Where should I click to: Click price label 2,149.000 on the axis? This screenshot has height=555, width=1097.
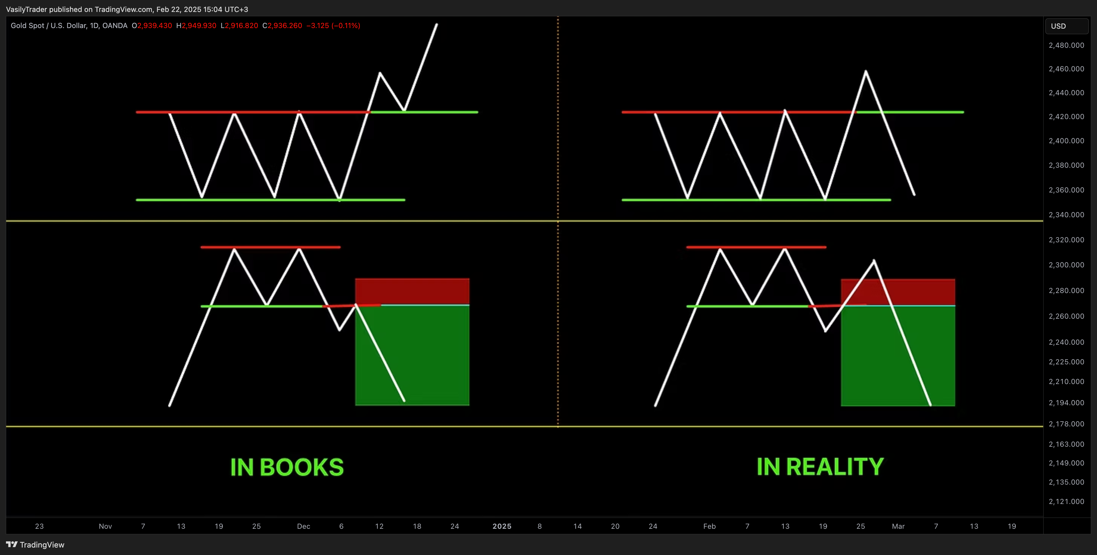1066,463
